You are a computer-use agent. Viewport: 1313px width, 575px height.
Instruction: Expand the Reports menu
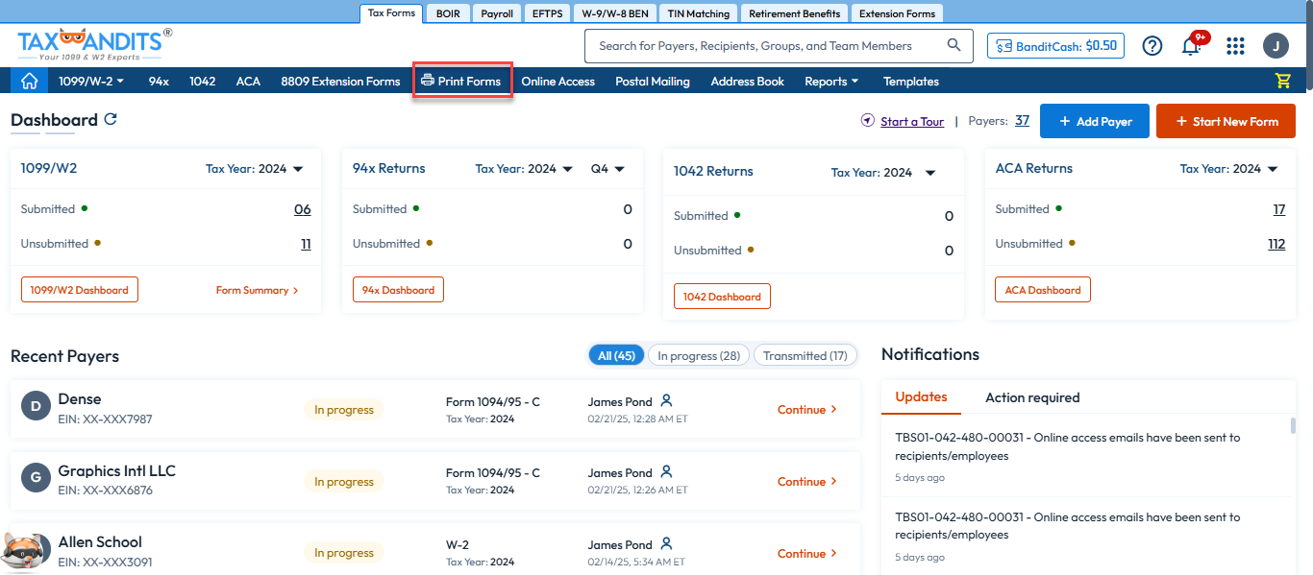click(831, 81)
